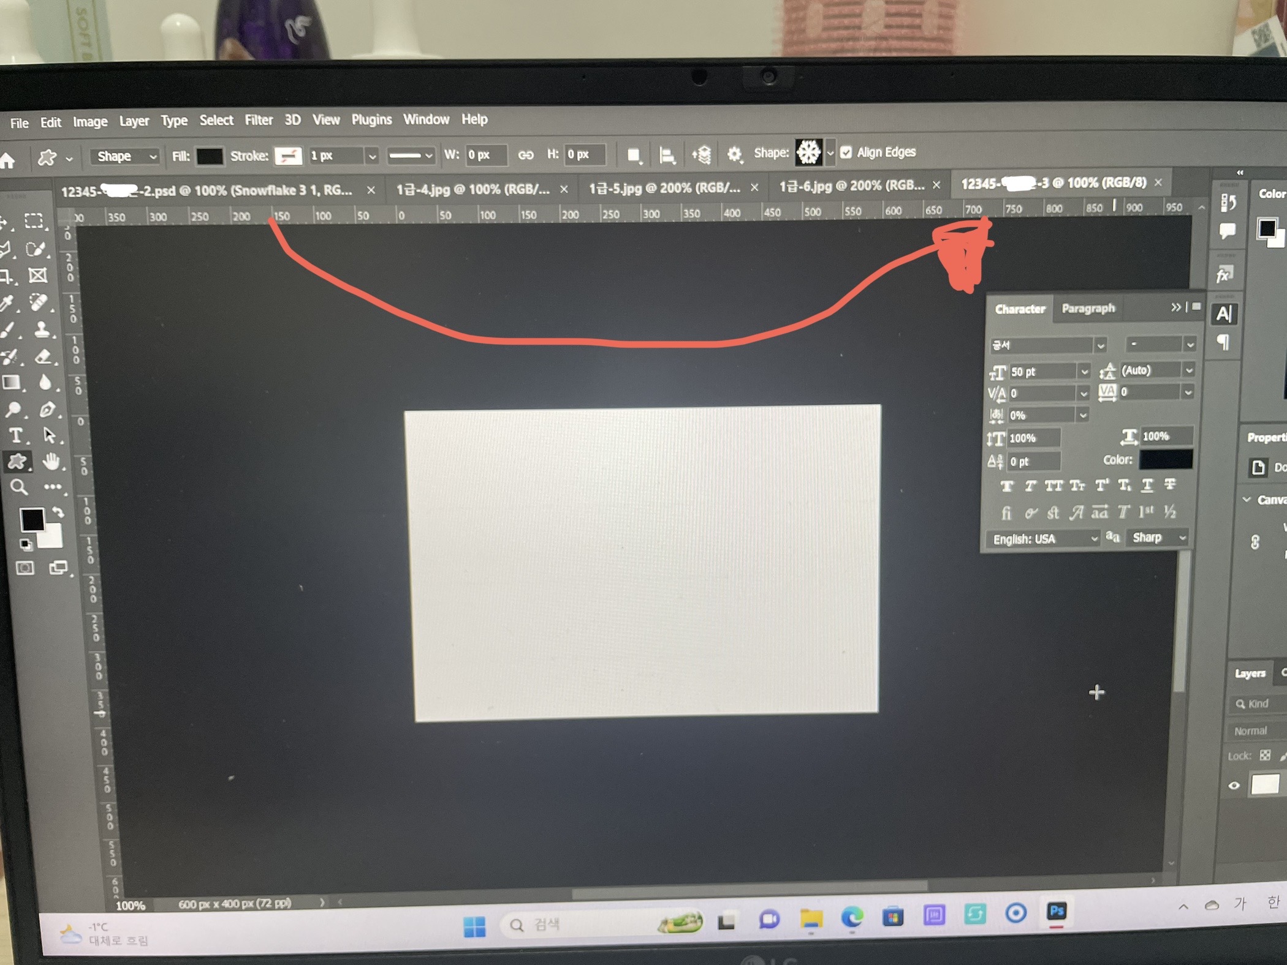Select the Horizontal Type tool
The width and height of the screenshot is (1287, 965).
click(x=17, y=435)
